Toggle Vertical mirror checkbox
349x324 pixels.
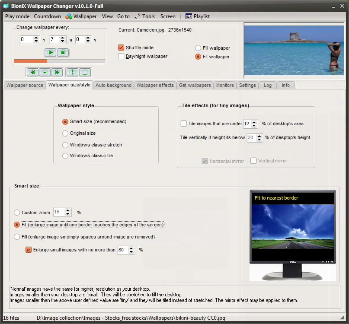tap(253, 161)
